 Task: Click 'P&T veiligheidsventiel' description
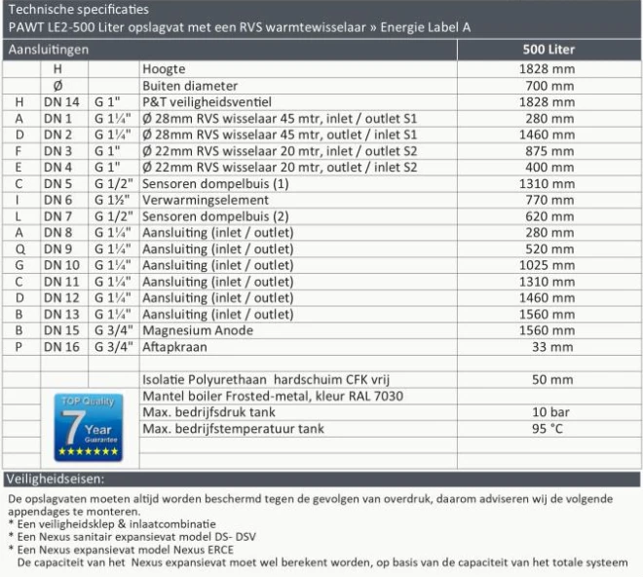pyautogui.click(x=207, y=101)
